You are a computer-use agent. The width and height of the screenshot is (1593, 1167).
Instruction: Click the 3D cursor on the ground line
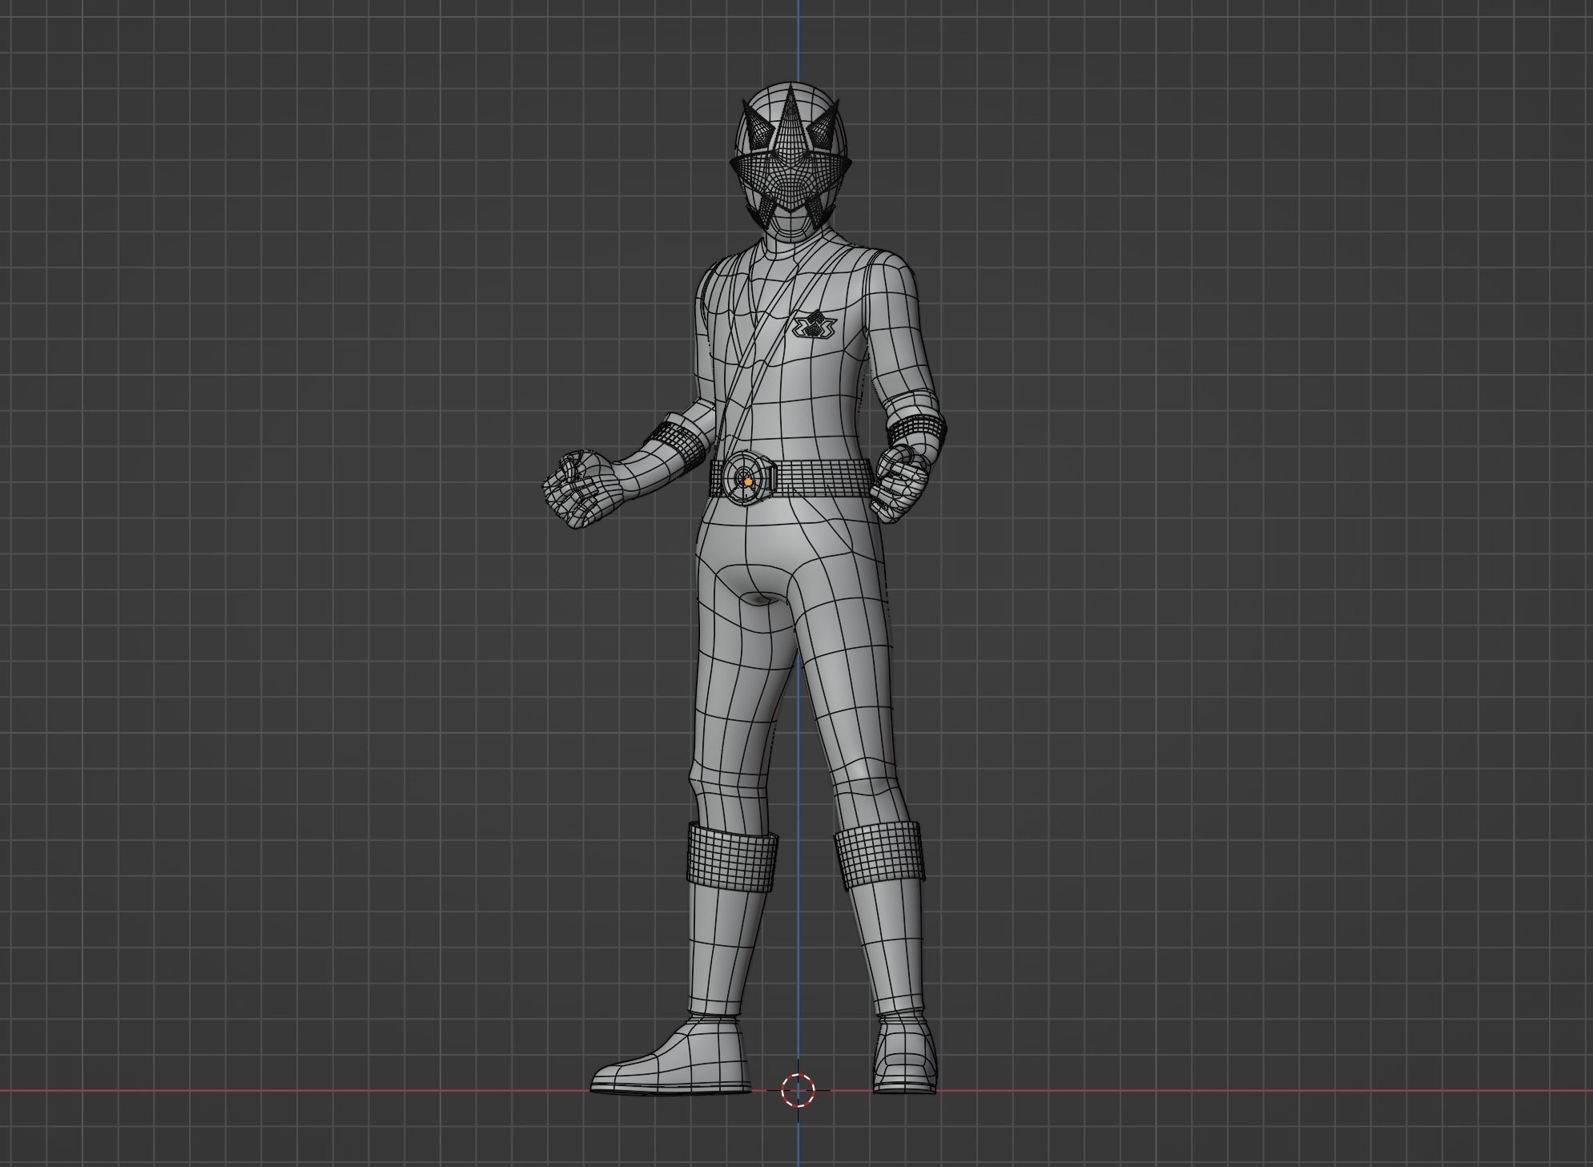tap(798, 1089)
